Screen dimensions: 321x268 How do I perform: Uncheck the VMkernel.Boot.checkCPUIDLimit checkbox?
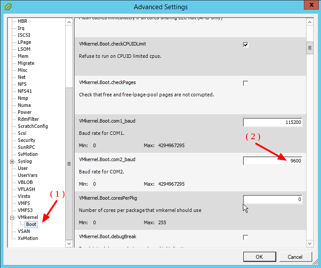pos(246,45)
